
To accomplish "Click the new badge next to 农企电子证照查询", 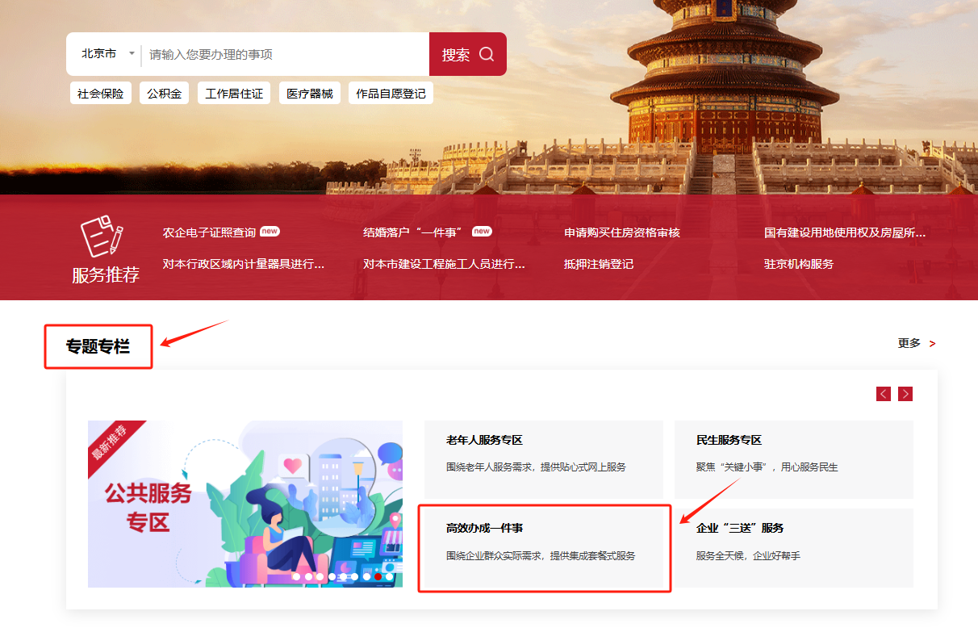I will (270, 232).
